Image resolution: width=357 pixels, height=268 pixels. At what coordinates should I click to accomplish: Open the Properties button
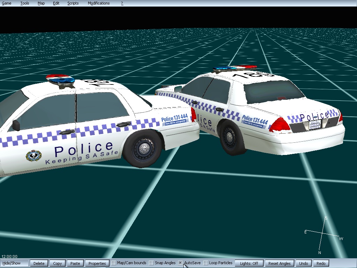click(97, 263)
